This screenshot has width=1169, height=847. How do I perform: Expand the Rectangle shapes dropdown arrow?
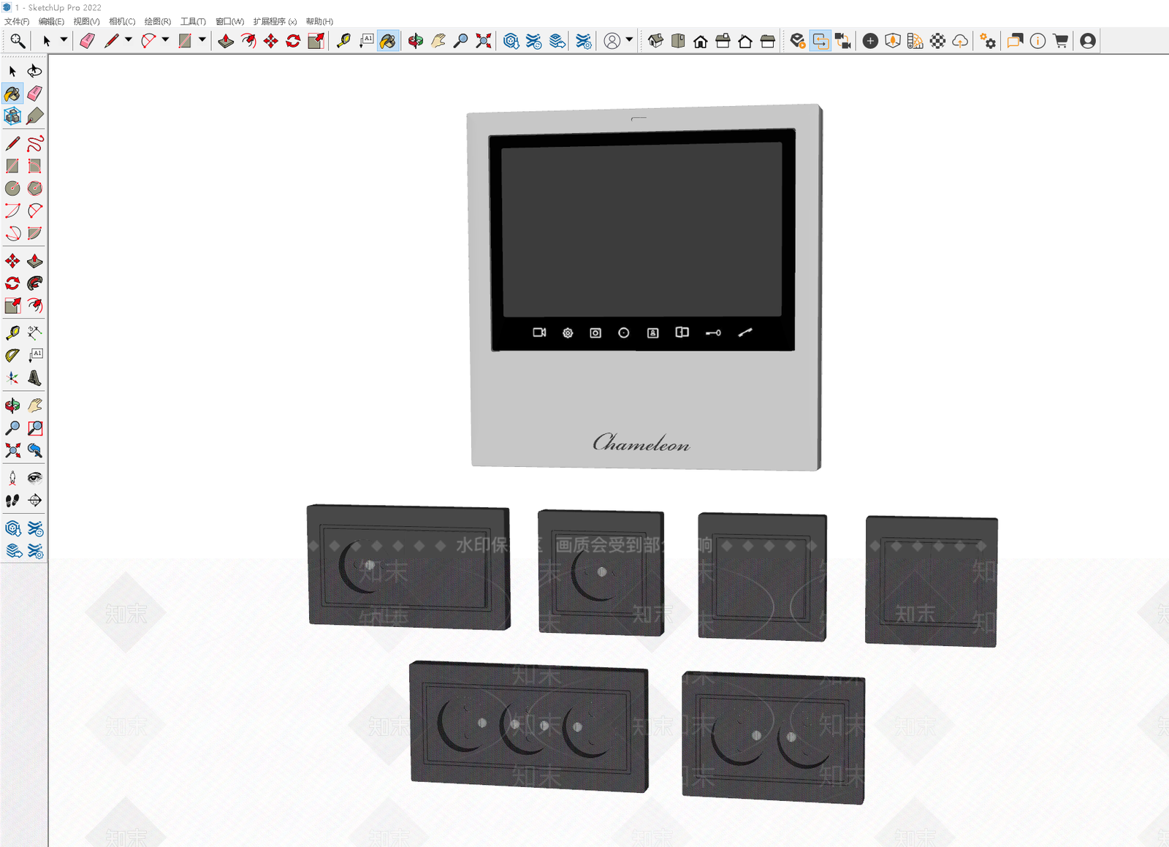202,40
